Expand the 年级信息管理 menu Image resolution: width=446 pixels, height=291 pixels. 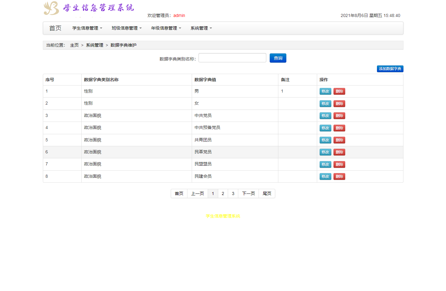[x=166, y=28]
